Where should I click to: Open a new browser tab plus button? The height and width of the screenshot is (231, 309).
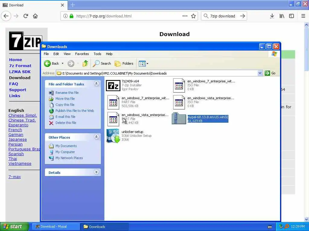coord(73,5)
